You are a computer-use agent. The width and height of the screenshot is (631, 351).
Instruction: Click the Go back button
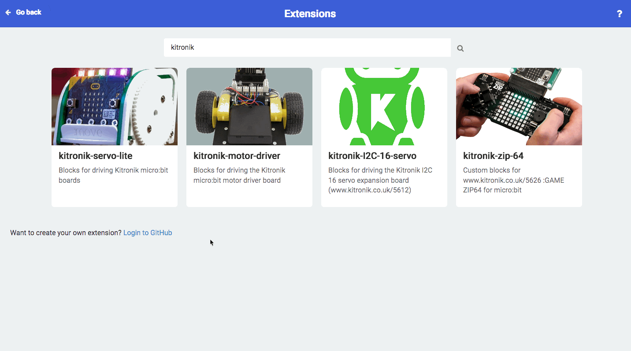(x=23, y=12)
